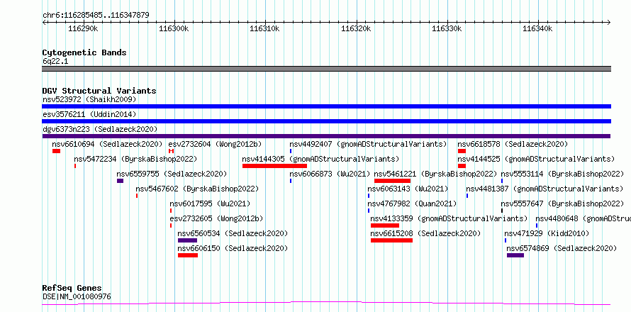
Task: Select purple bar under nsv6559755
Action: (x=120, y=181)
